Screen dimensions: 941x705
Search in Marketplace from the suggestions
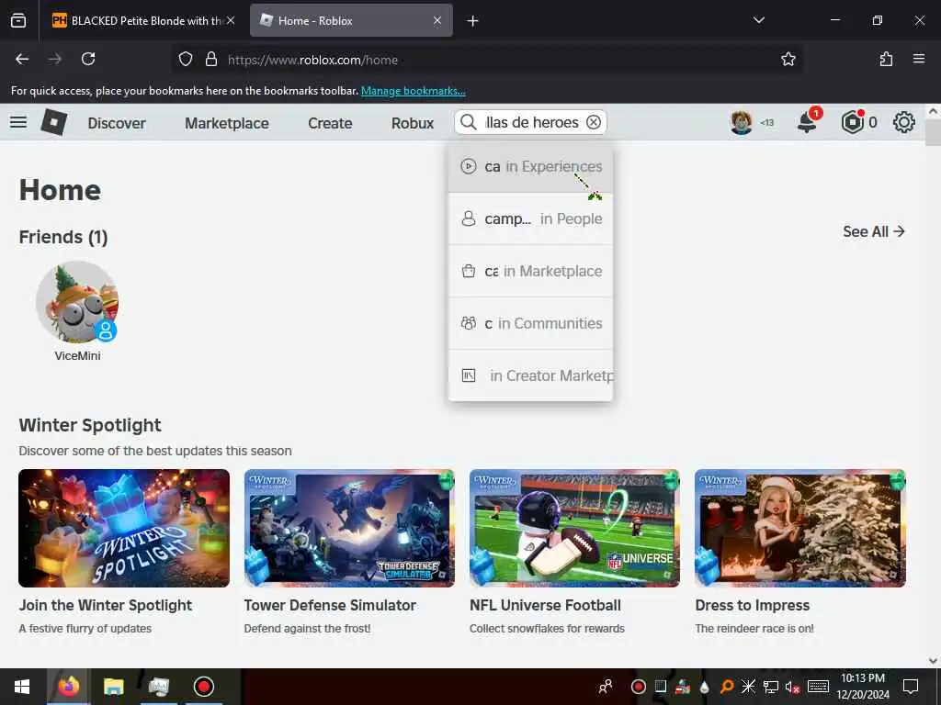point(530,271)
